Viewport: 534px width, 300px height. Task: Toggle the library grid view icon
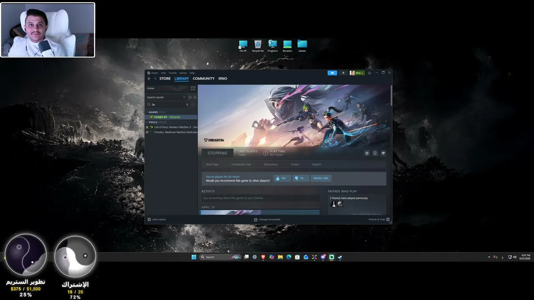coord(193,88)
